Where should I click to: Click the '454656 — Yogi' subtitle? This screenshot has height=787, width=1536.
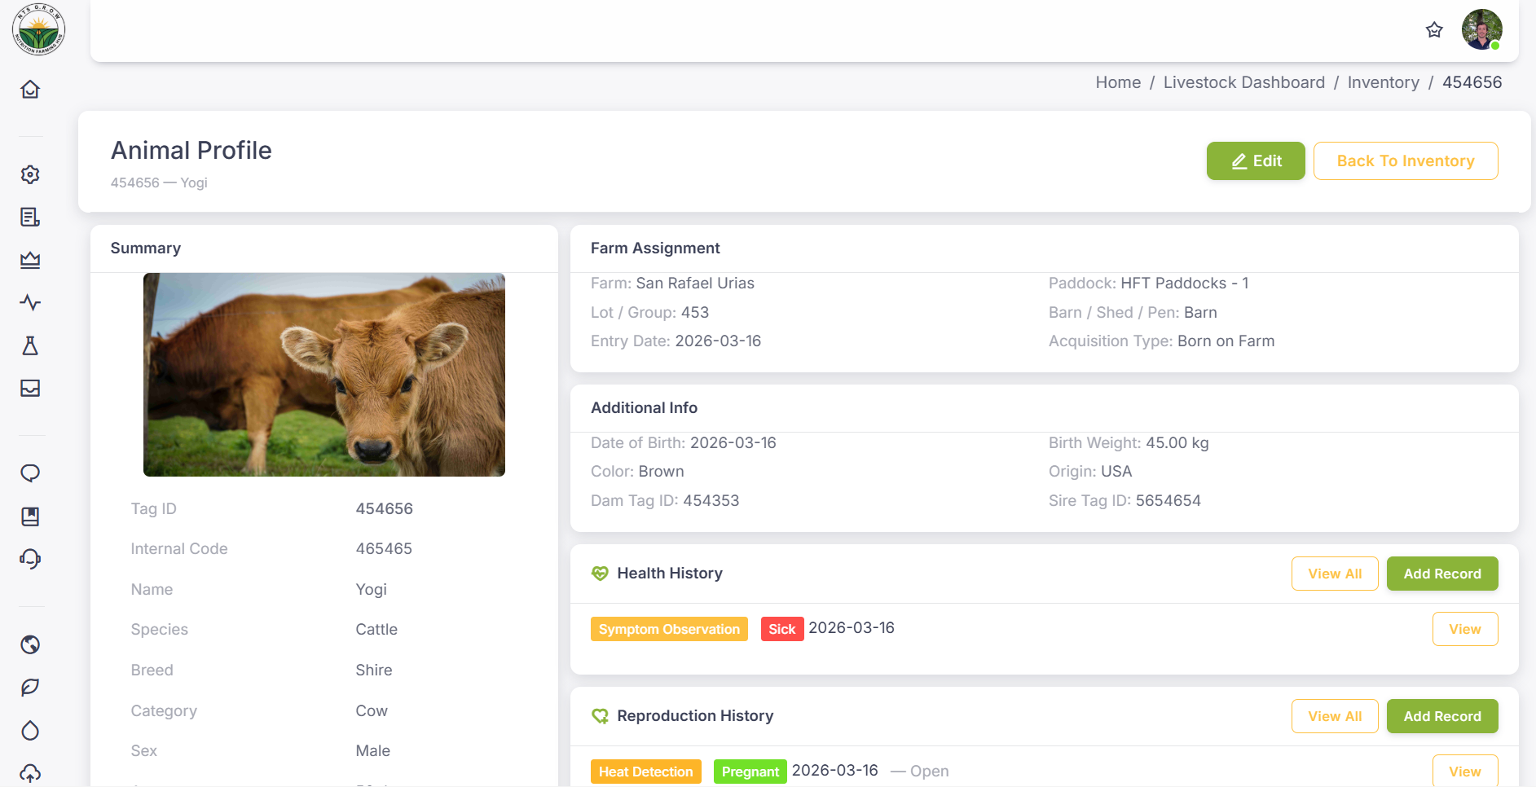pyautogui.click(x=159, y=182)
